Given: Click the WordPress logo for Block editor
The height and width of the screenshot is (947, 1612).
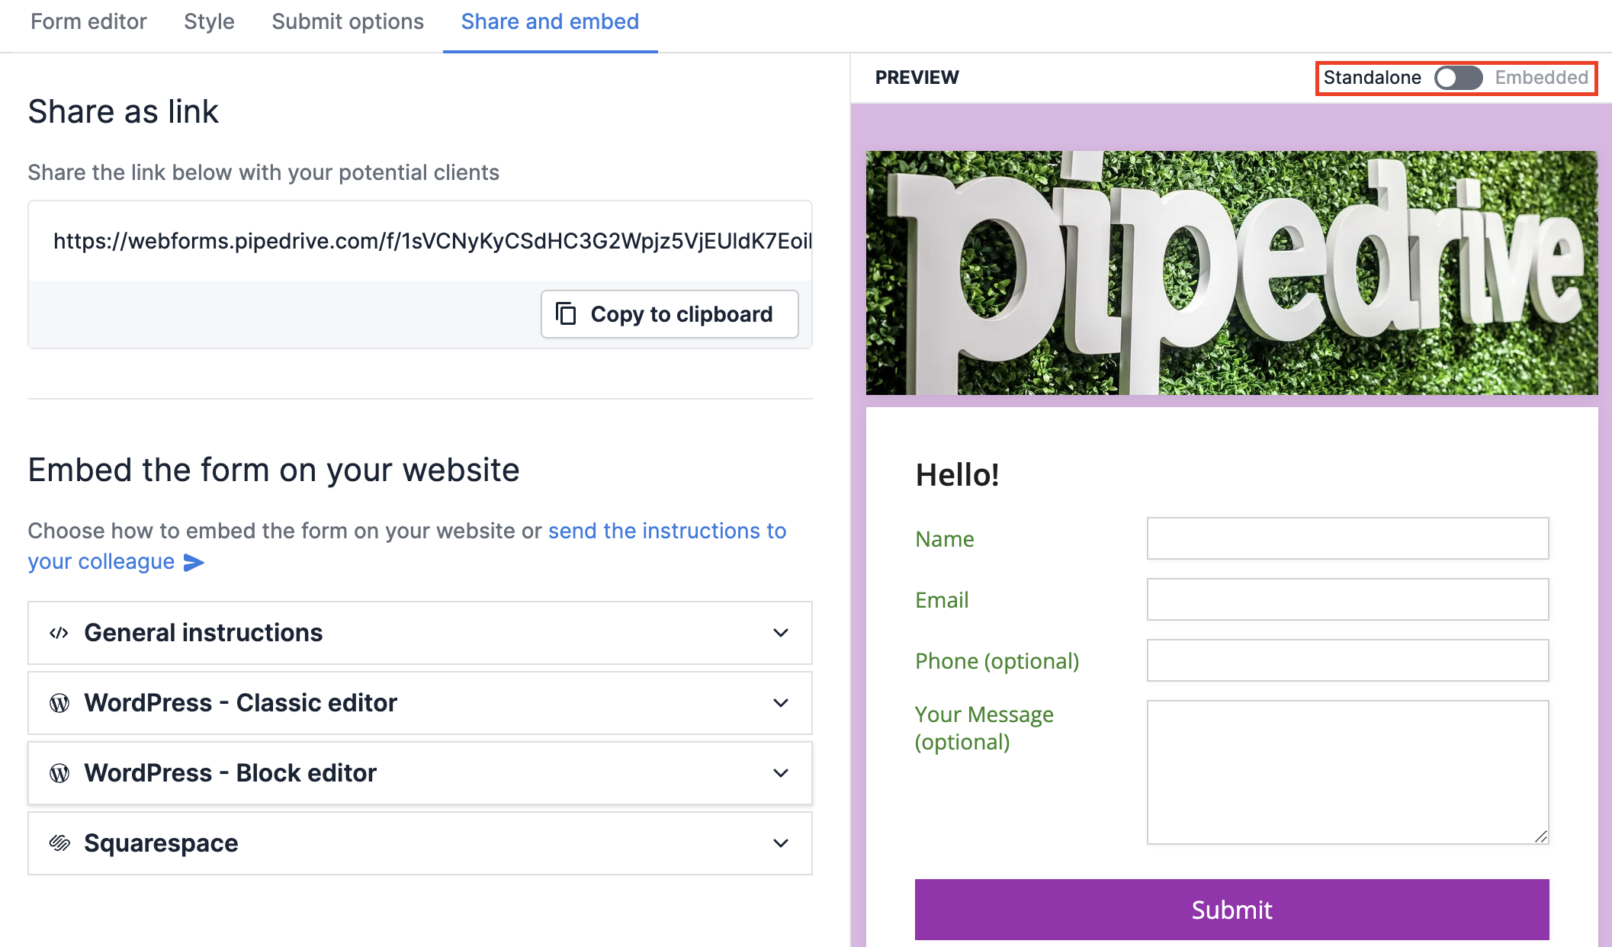Looking at the screenshot, I should coord(59,773).
